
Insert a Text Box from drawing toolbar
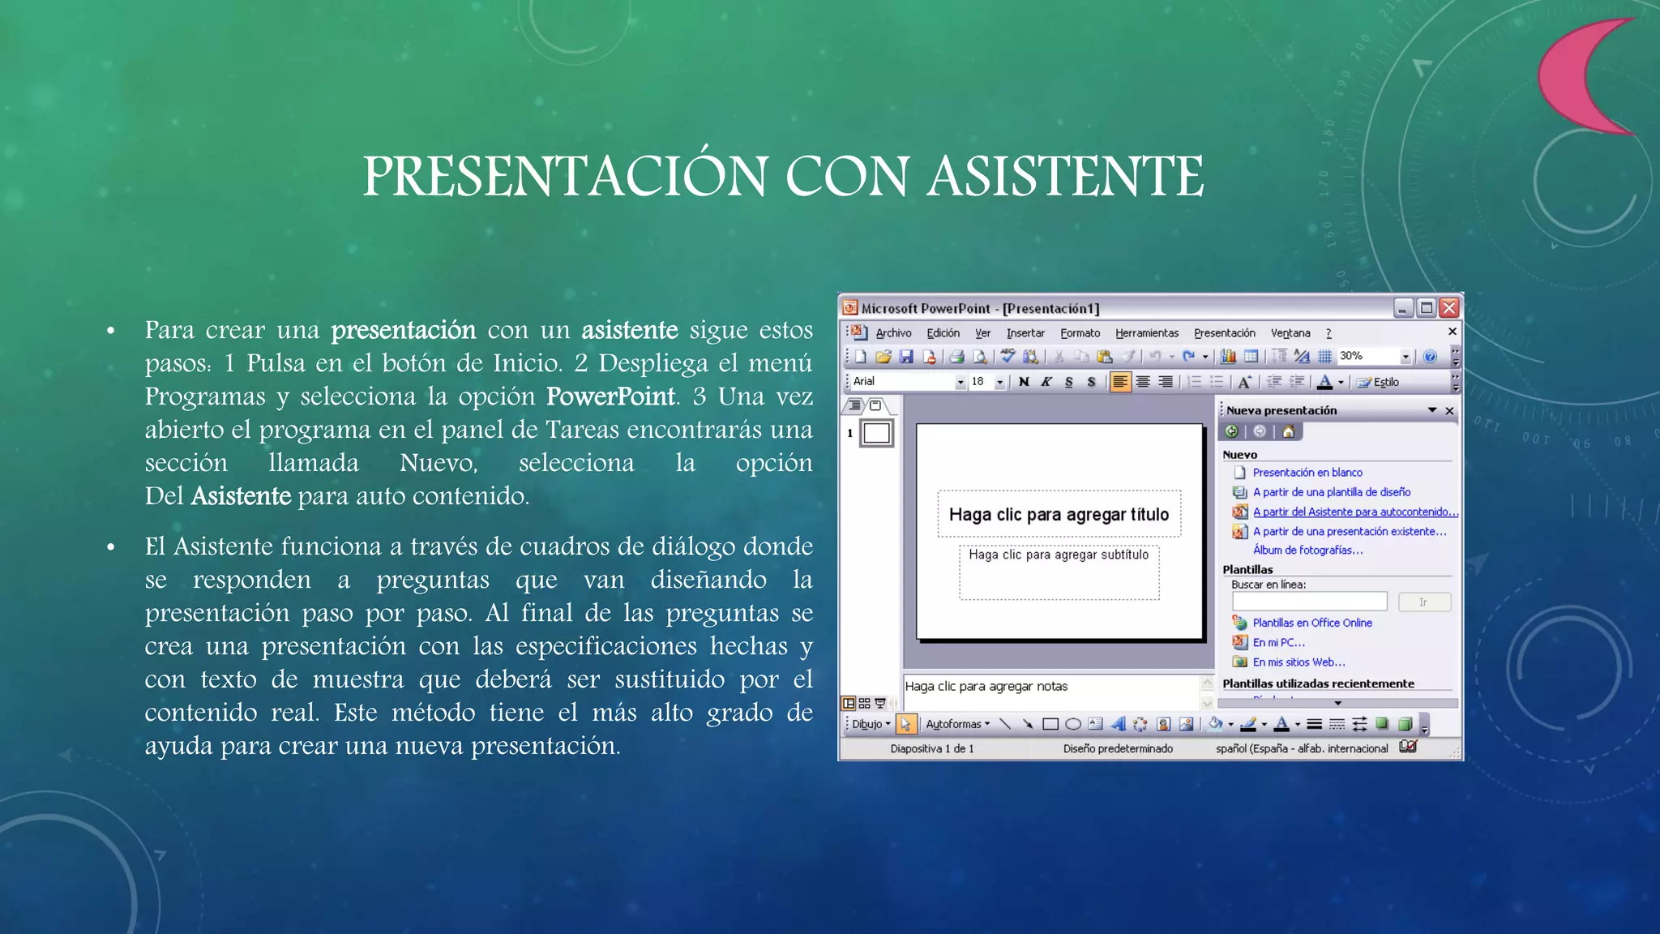click(1096, 724)
